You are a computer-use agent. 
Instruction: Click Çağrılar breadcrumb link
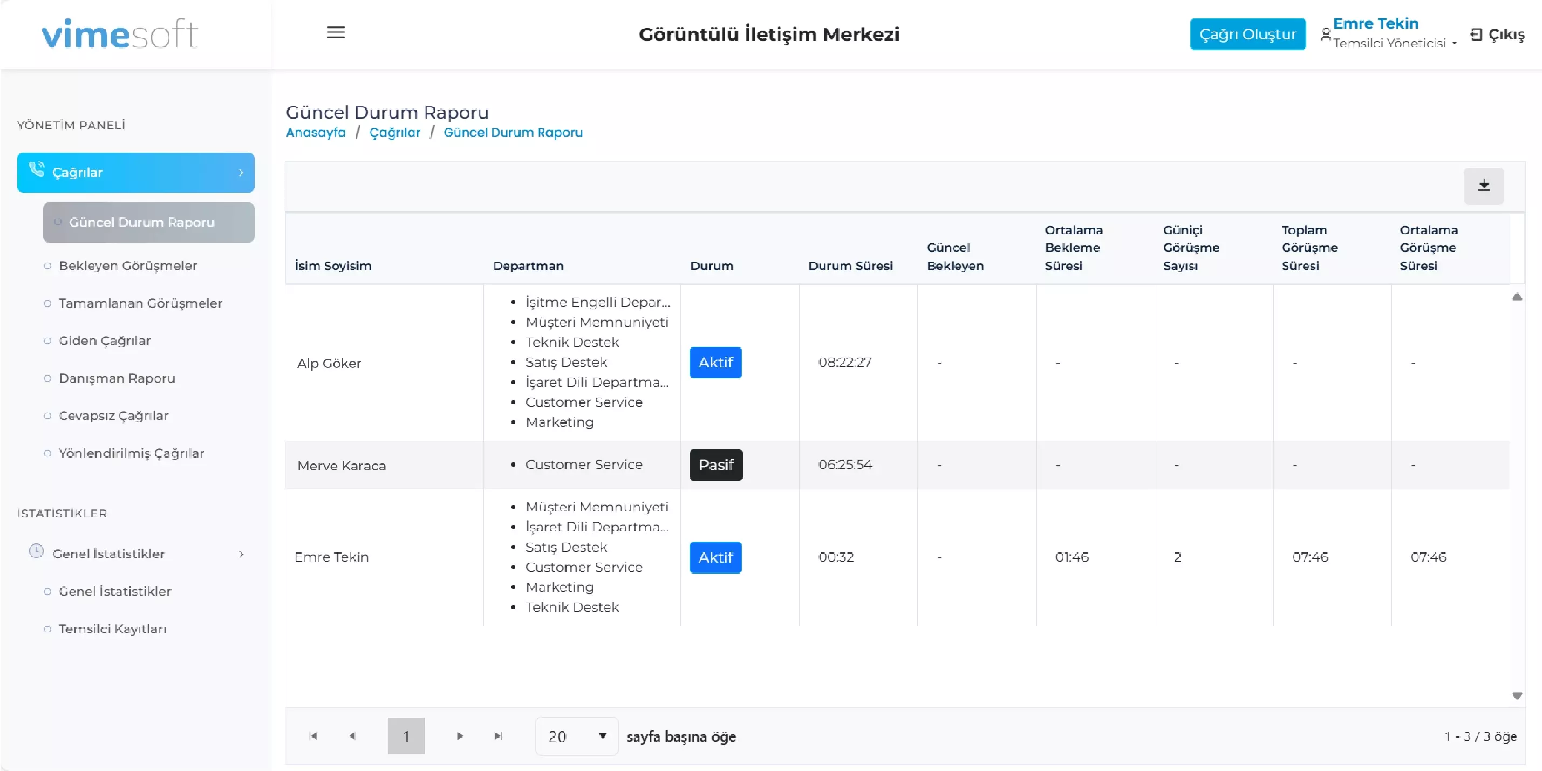394,132
